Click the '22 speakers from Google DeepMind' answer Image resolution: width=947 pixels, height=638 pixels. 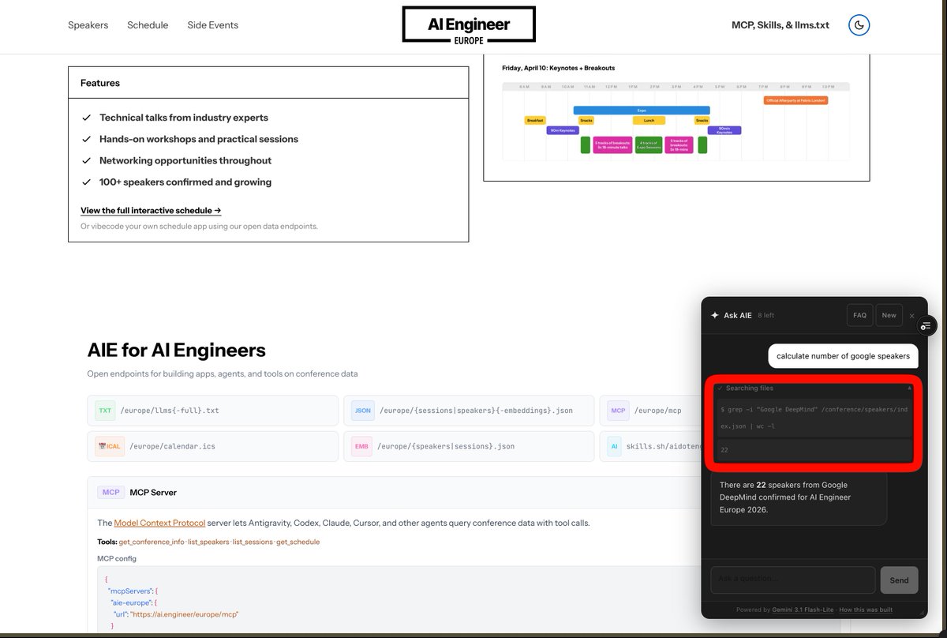(799, 497)
